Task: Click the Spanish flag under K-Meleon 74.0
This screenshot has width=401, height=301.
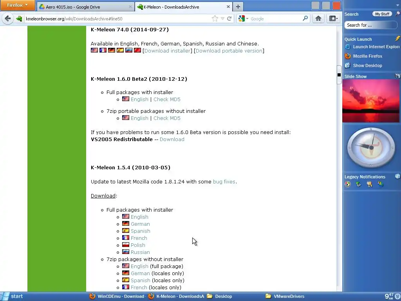Action: point(120,50)
